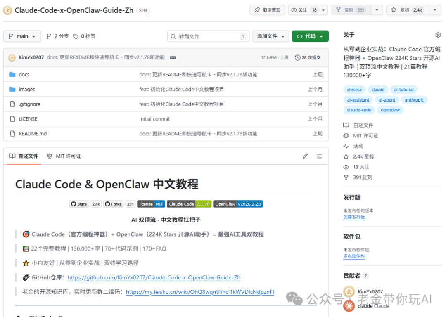Click the license MIT badge
This screenshot has width=446, height=317.
pos(151,204)
